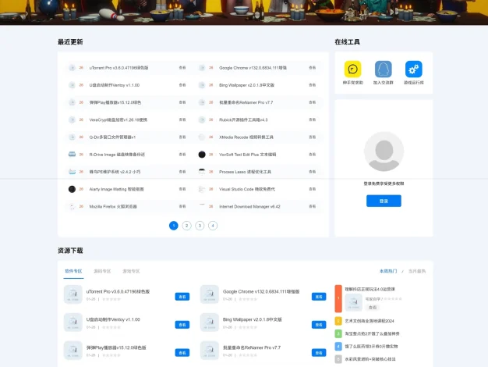The height and width of the screenshot is (367, 488).
Task: Open rank 5 hot item starting 水彩风景
Action: 370,359
